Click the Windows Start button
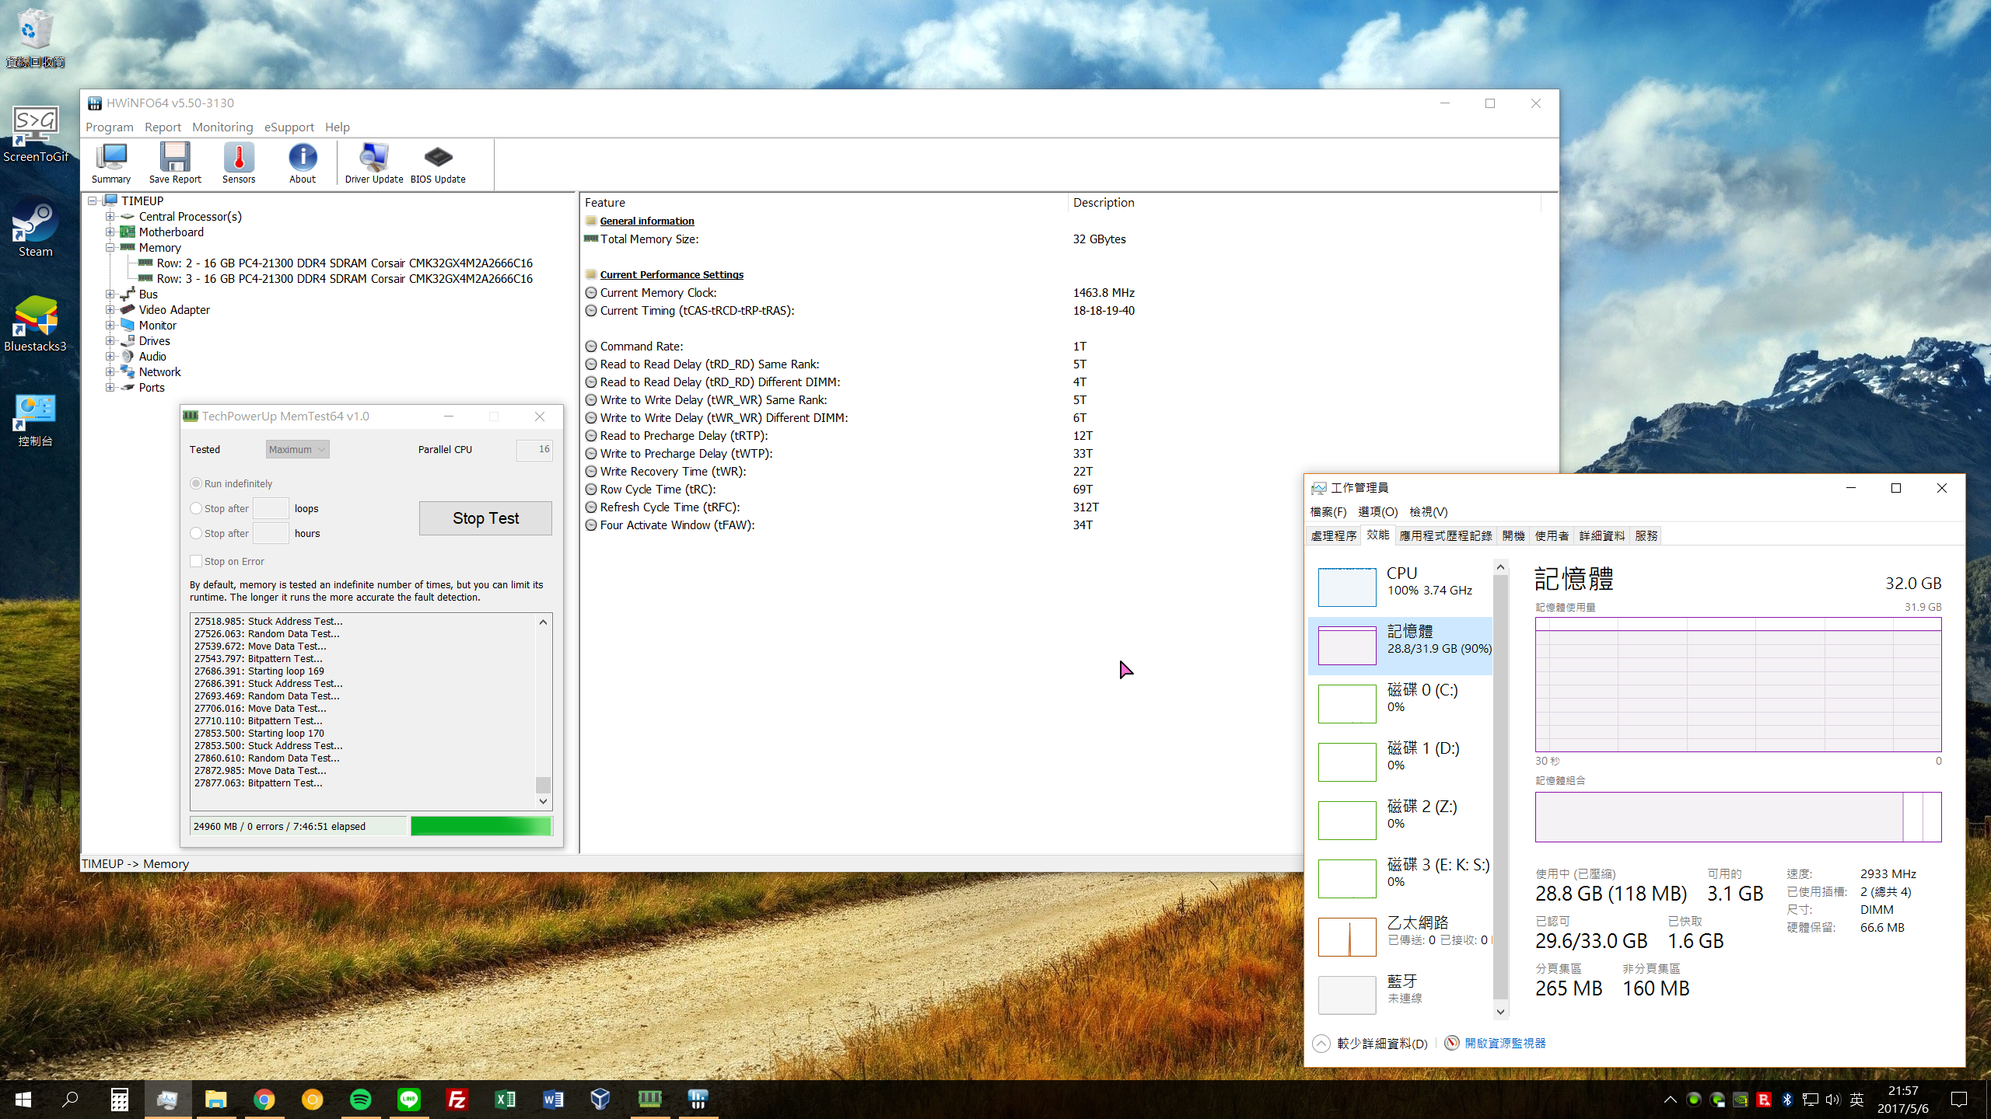This screenshot has width=1991, height=1119. 23,1099
